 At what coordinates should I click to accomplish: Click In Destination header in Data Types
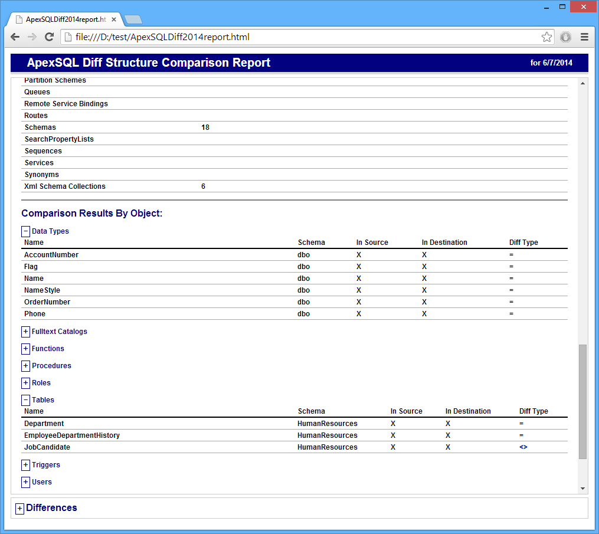444,243
